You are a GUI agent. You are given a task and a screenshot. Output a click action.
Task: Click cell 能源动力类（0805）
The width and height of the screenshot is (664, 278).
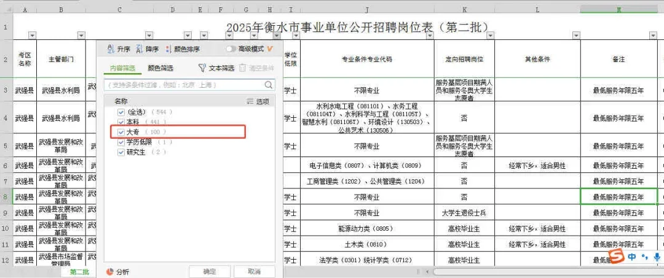click(367, 228)
